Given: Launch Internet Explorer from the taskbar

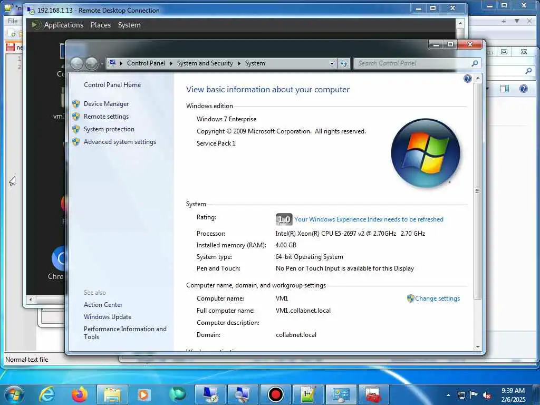Looking at the screenshot, I should (47, 394).
